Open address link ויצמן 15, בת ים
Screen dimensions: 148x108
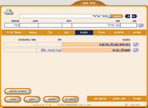(x=122, y=50)
